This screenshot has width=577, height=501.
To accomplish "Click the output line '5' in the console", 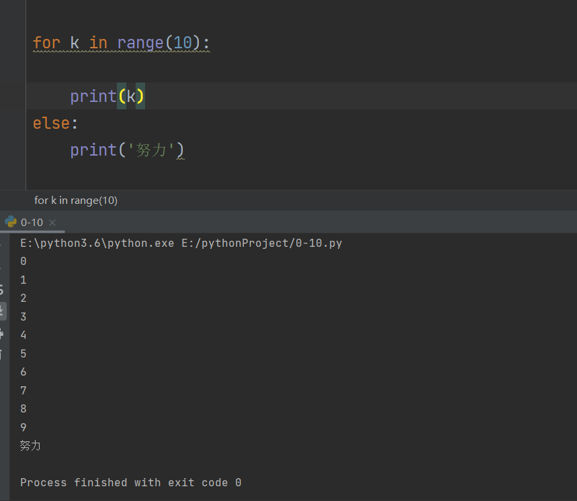I will 24,353.
